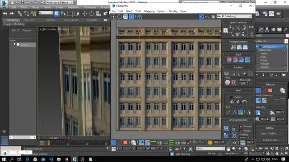Click the timeline frame slider 0 / 100

54,138
